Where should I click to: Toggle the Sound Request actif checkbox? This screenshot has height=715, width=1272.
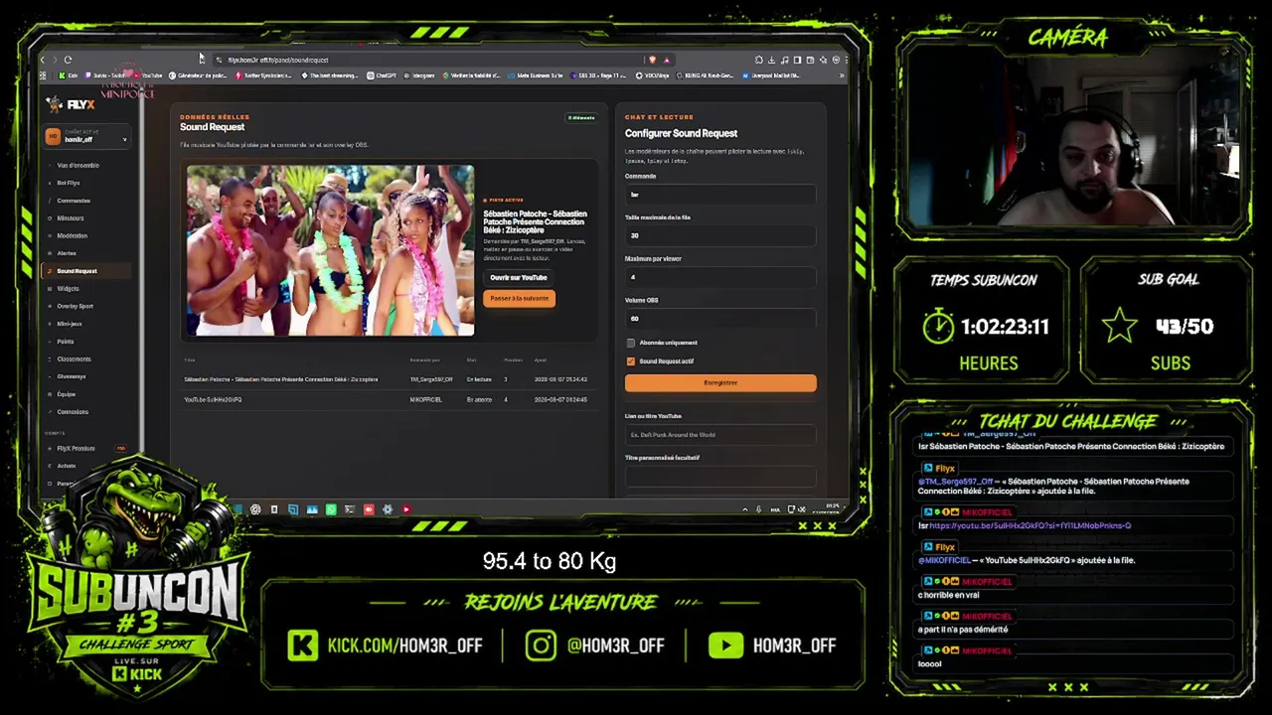[x=630, y=361]
